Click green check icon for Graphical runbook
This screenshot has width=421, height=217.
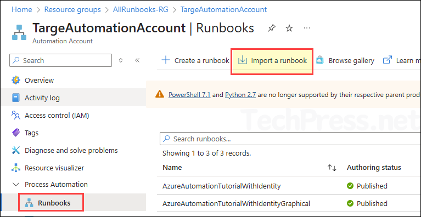(x=350, y=203)
